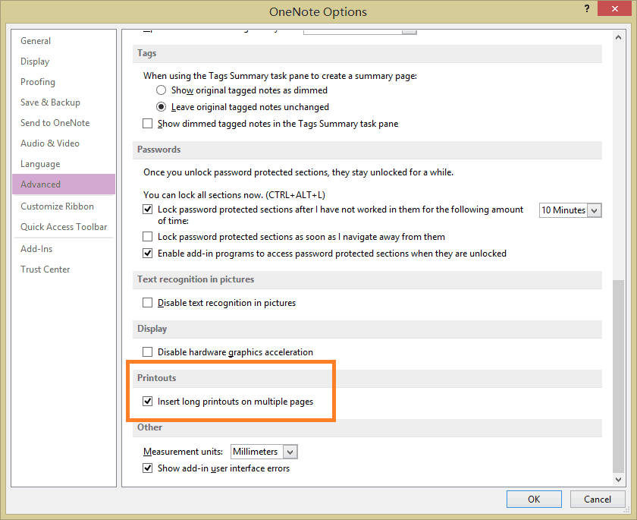Click the scrollbar up arrow
The width and height of the screenshot is (637, 520).
tap(618, 37)
